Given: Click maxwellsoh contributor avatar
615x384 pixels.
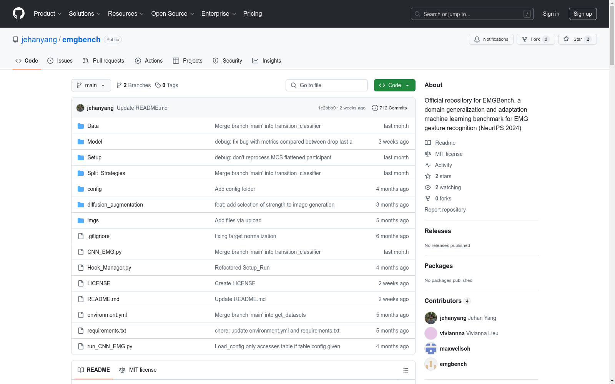Looking at the screenshot, I should tap(431, 349).
